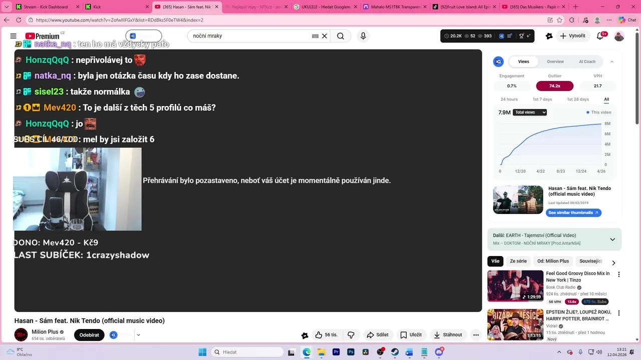Switch to the Overview tab

pyautogui.click(x=555, y=61)
